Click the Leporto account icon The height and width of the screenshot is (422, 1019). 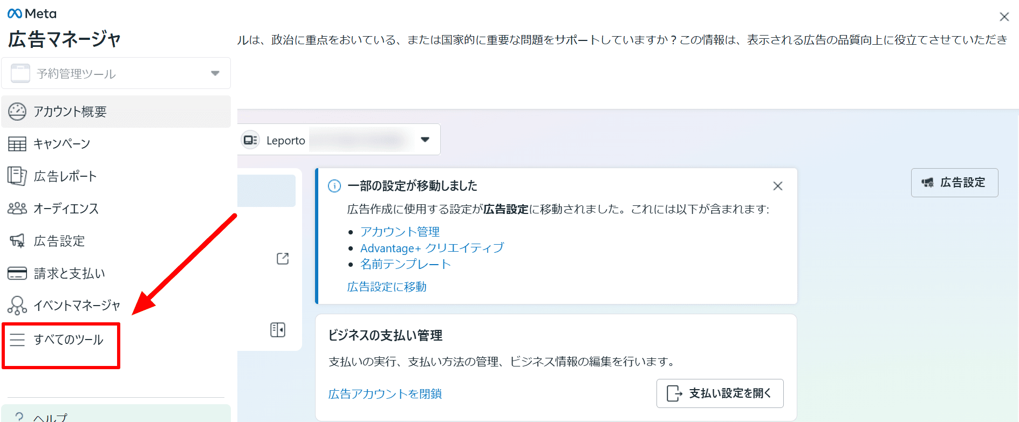[x=250, y=140]
